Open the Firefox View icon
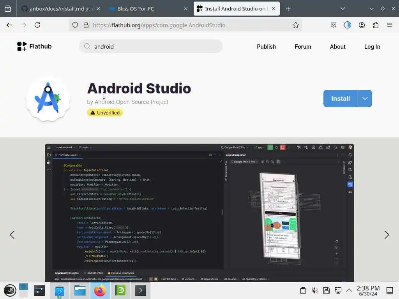This screenshot has width=399, height=299. point(8,9)
